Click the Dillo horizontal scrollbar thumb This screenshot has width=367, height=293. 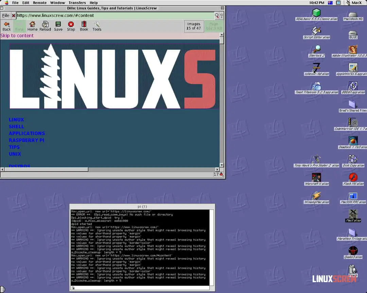46,170
